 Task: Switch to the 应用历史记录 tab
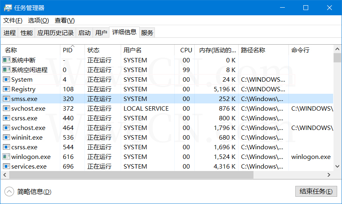(56, 33)
